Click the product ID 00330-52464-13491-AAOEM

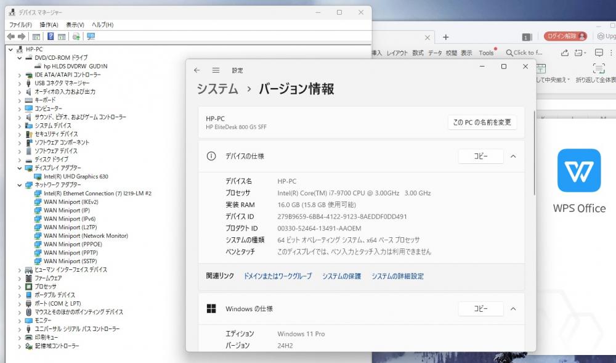click(319, 228)
